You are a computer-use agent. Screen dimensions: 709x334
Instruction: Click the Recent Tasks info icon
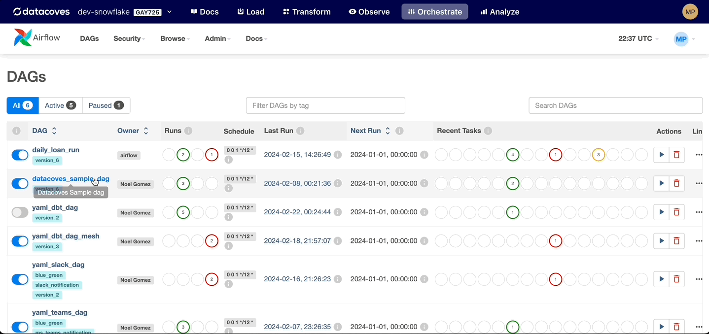488,131
